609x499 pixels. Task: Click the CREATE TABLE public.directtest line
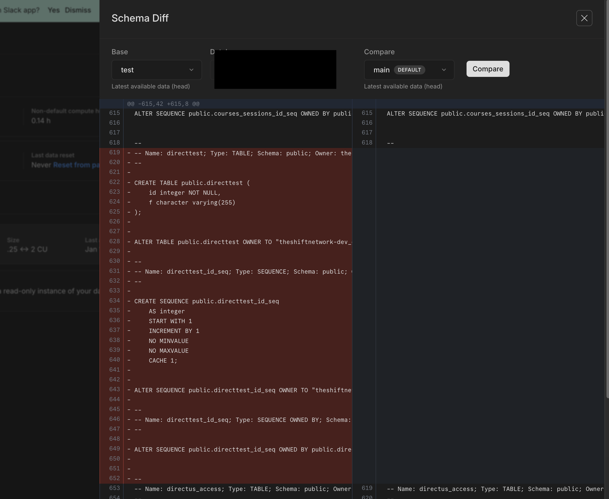coord(192,183)
